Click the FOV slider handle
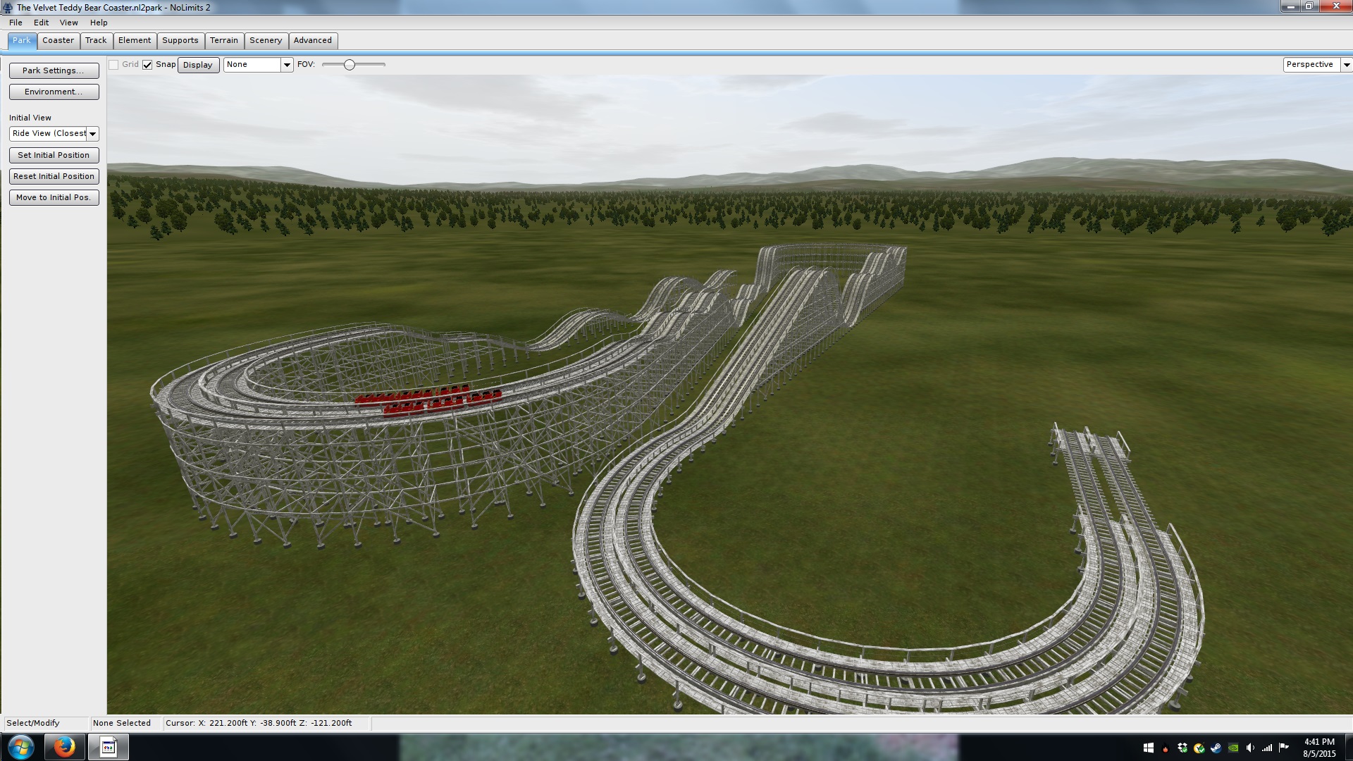Viewport: 1353px width, 761px height. coord(349,65)
